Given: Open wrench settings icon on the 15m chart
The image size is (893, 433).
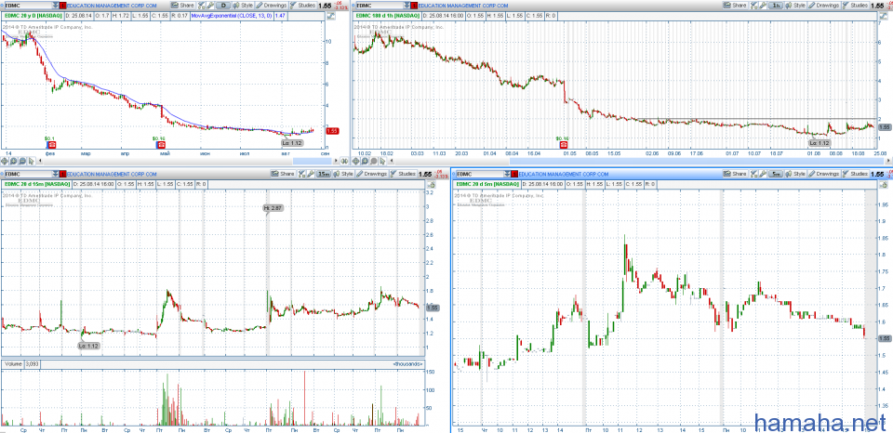Looking at the screenshot, I should (x=311, y=174).
